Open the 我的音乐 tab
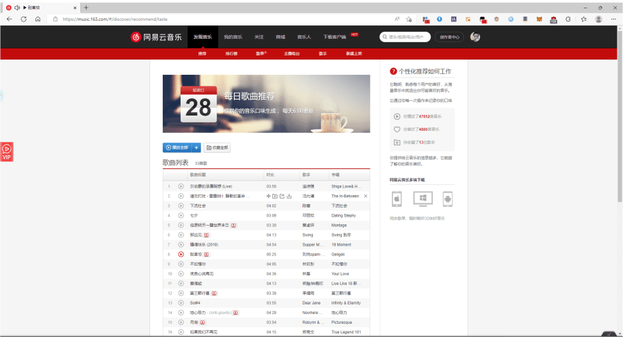Screen dimensions: 623x337 (x=233, y=37)
